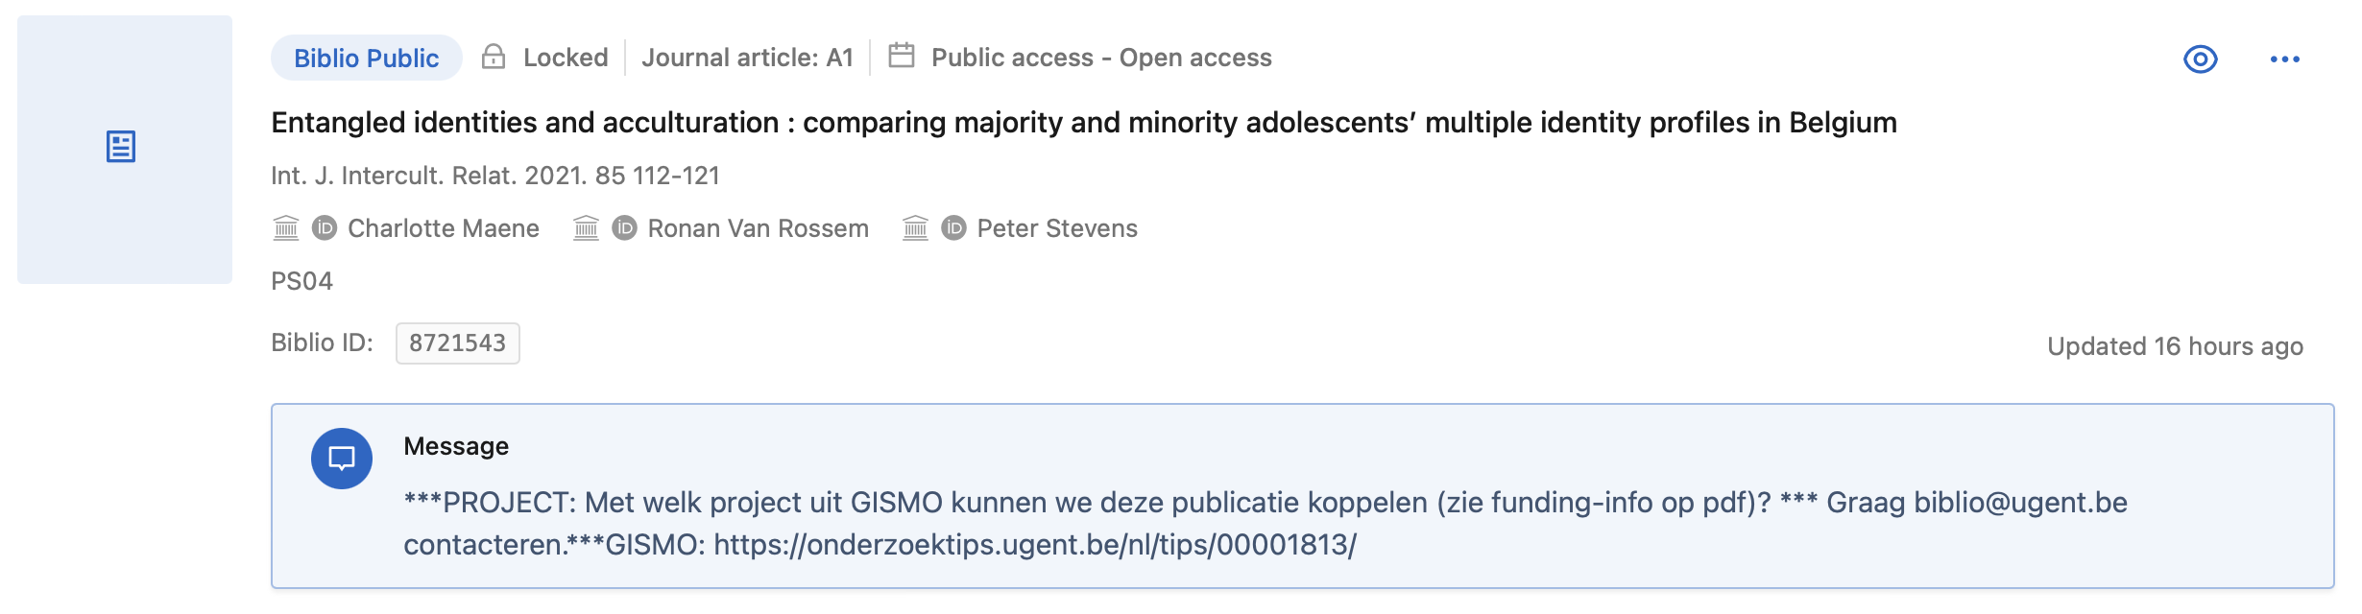Image resolution: width=2362 pixels, height=614 pixels.
Task: Click the institution icon before Charlotte Maene
Action: (x=285, y=228)
